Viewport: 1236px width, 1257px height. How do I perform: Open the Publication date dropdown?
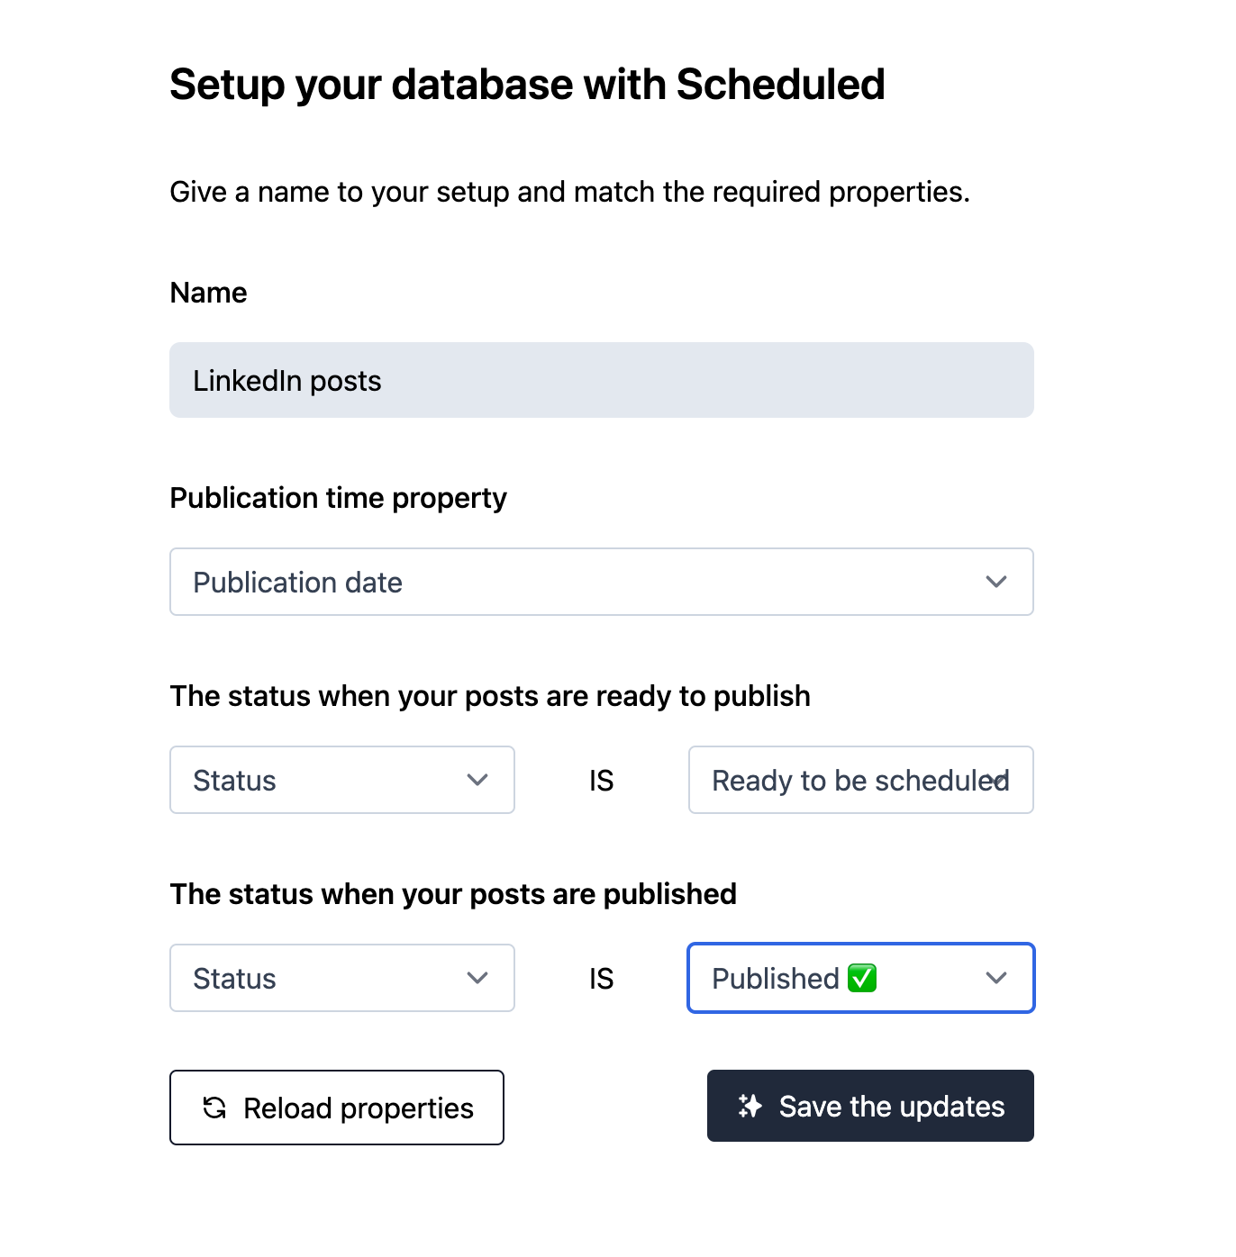(601, 582)
